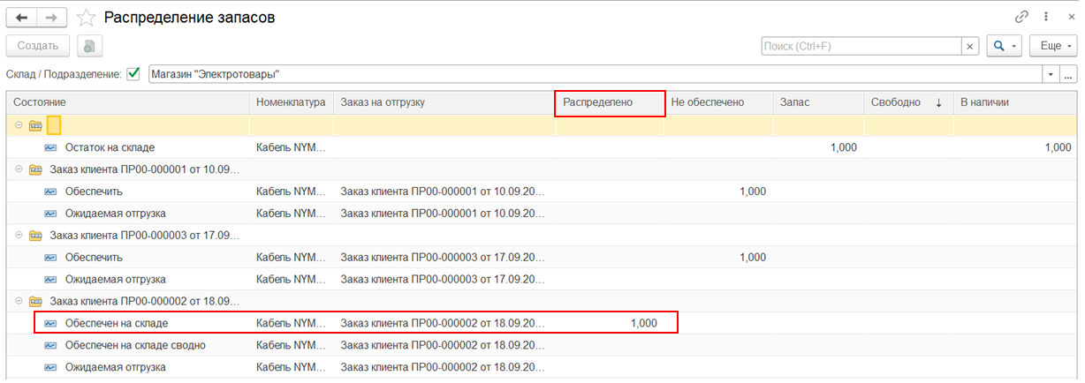The width and height of the screenshot is (1085, 383).
Task: Select group row Заказ клиента ПР00-000003 от 17.09
Action: click(x=542, y=236)
